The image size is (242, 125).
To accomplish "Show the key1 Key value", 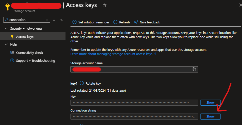I will (x=210, y=103).
